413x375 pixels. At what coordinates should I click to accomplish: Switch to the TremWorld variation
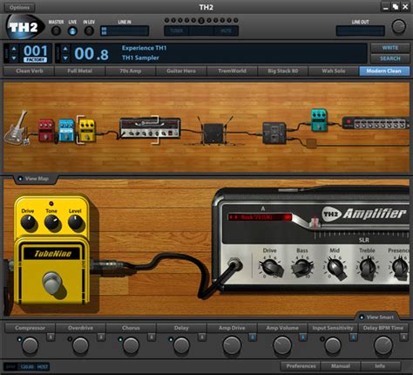coord(232,71)
